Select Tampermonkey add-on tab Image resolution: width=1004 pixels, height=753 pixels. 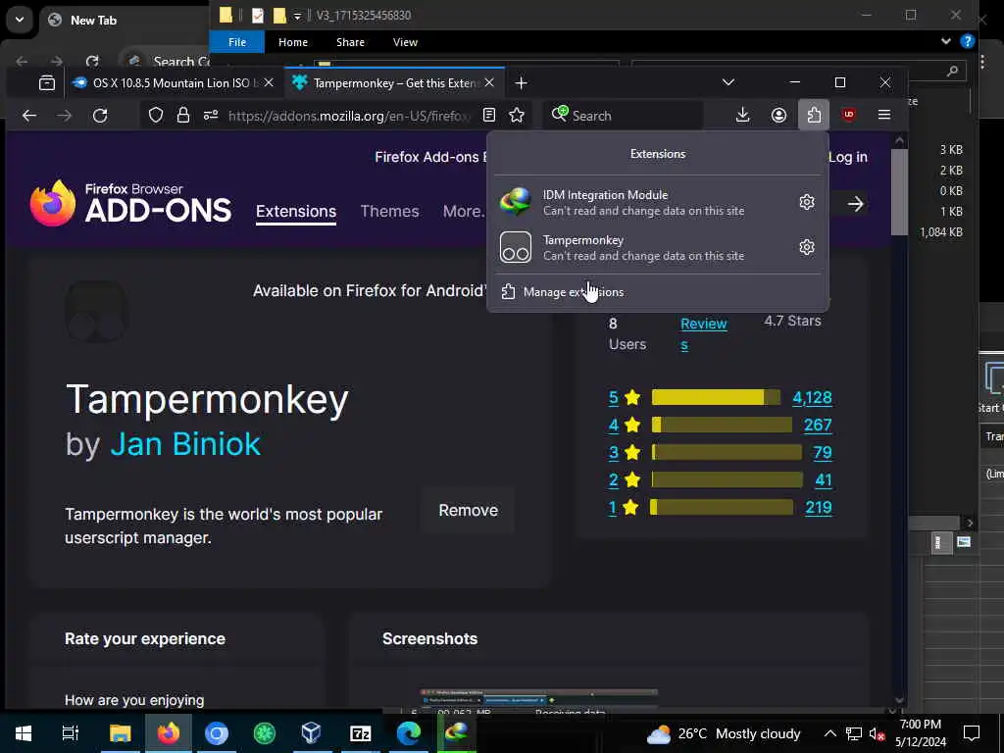[x=394, y=83]
